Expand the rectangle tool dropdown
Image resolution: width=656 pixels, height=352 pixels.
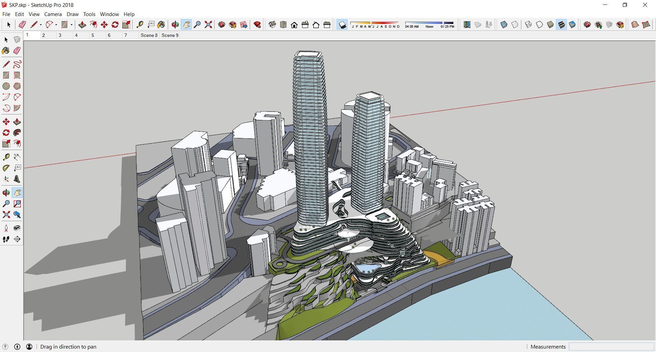(72, 25)
